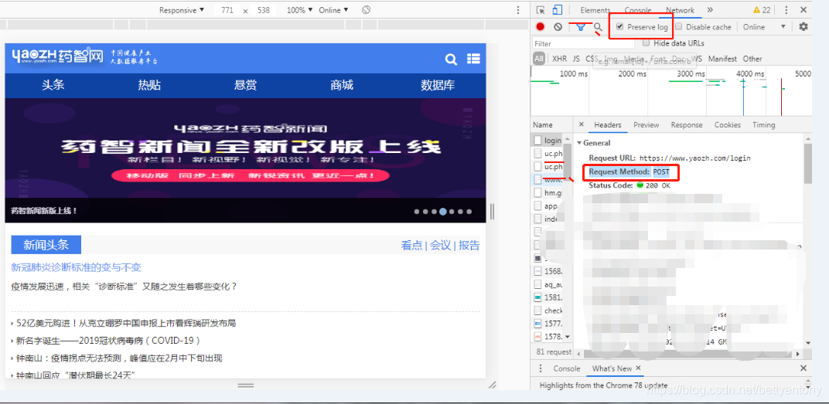Image resolution: width=829 pixels, height=404 pixels.
Task: Click the viewport height field showing 538
Action: coord(263,10)
